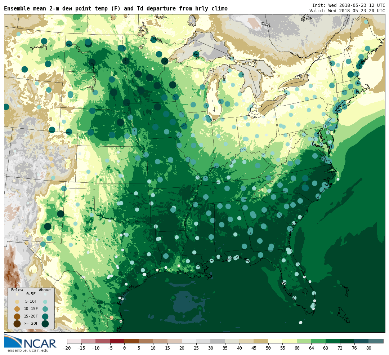Select the 30 to 35 gray colorbar swatch
This screenshot has height=355, width=389.
(x=218, y=341)
